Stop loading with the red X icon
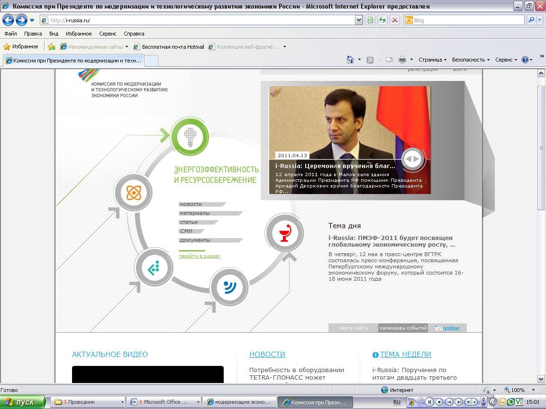Screen dimensions: 546x409 (x=394, y=20)
